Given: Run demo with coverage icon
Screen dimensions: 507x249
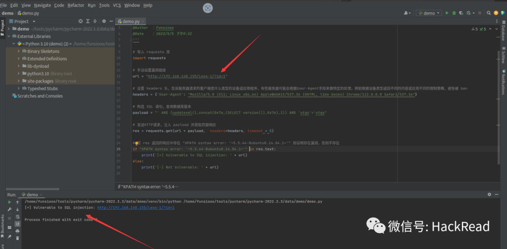Looking at the screenshot, I should 461,13.
